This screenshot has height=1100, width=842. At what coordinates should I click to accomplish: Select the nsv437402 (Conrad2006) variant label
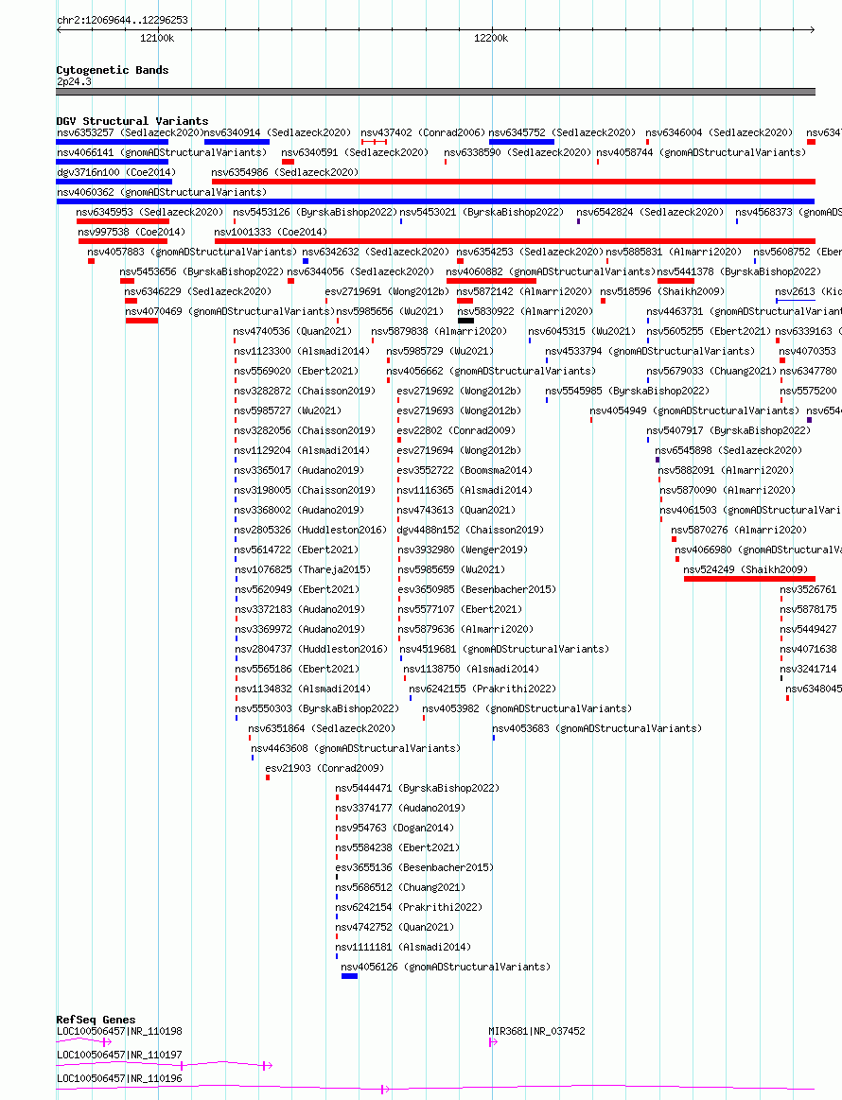pos(423,132)
